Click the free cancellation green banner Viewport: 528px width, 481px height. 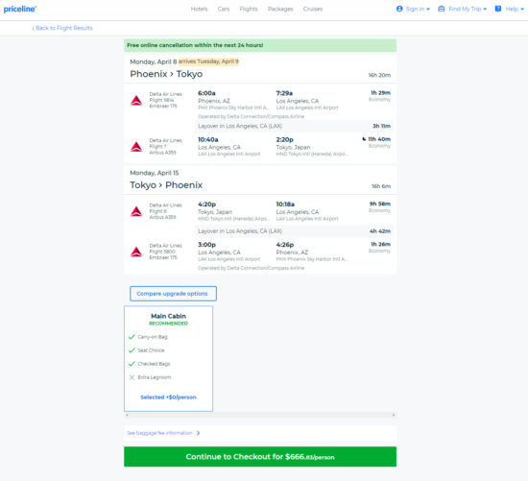point(260,45)
